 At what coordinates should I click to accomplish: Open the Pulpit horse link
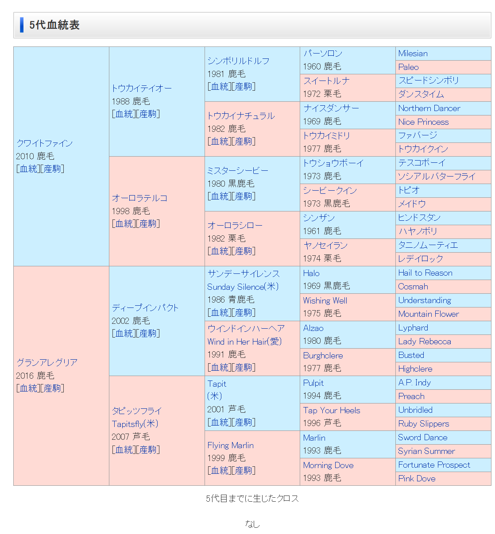313,383
